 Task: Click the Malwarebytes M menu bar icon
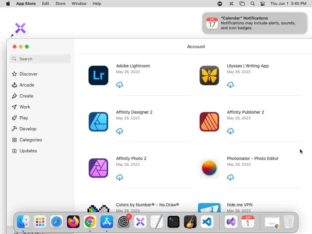(x=220, y=4)
